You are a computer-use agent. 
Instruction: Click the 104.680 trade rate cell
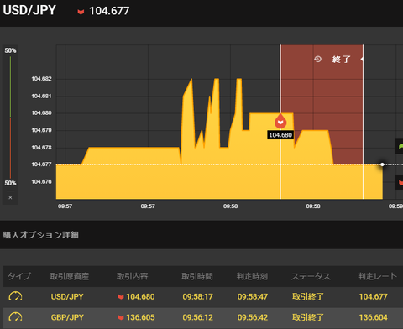[140, 296]
